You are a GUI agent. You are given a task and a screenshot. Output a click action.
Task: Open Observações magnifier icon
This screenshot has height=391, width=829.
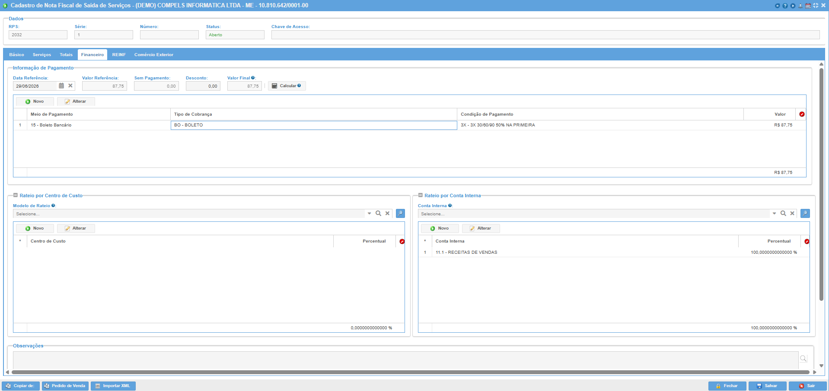(803, 359)
